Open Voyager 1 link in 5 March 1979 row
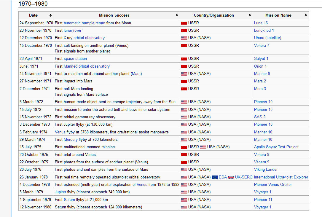322x217 pixels. click(x=263, y=192)
